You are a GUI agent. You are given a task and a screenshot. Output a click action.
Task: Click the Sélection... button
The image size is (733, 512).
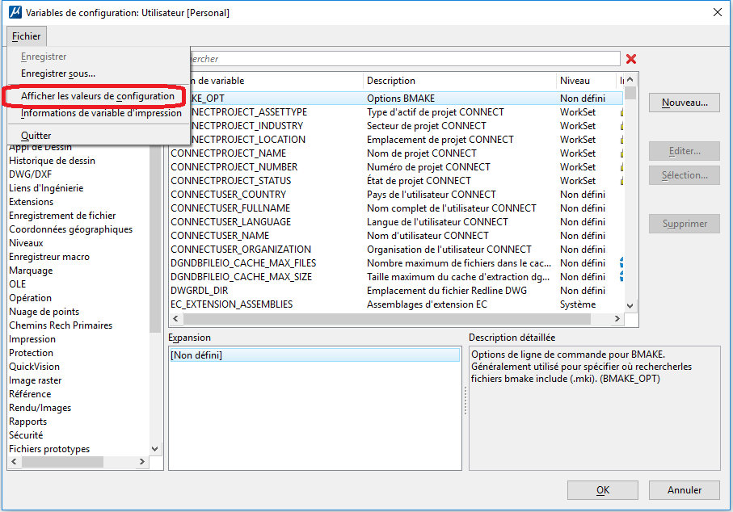(685, 175)
